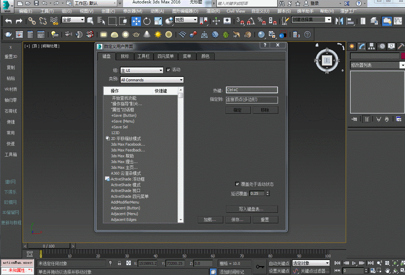The width and height of the screenshot is (405, 275).
Task: Open the 组 dropdown showing 主 UI
Action: point(142,70)
